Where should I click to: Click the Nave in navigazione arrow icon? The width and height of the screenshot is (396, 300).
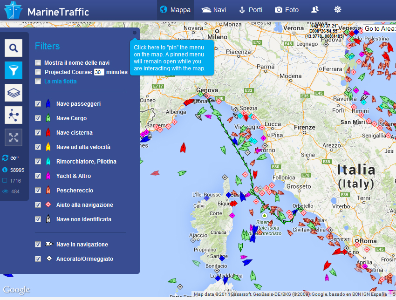[49, 244]
